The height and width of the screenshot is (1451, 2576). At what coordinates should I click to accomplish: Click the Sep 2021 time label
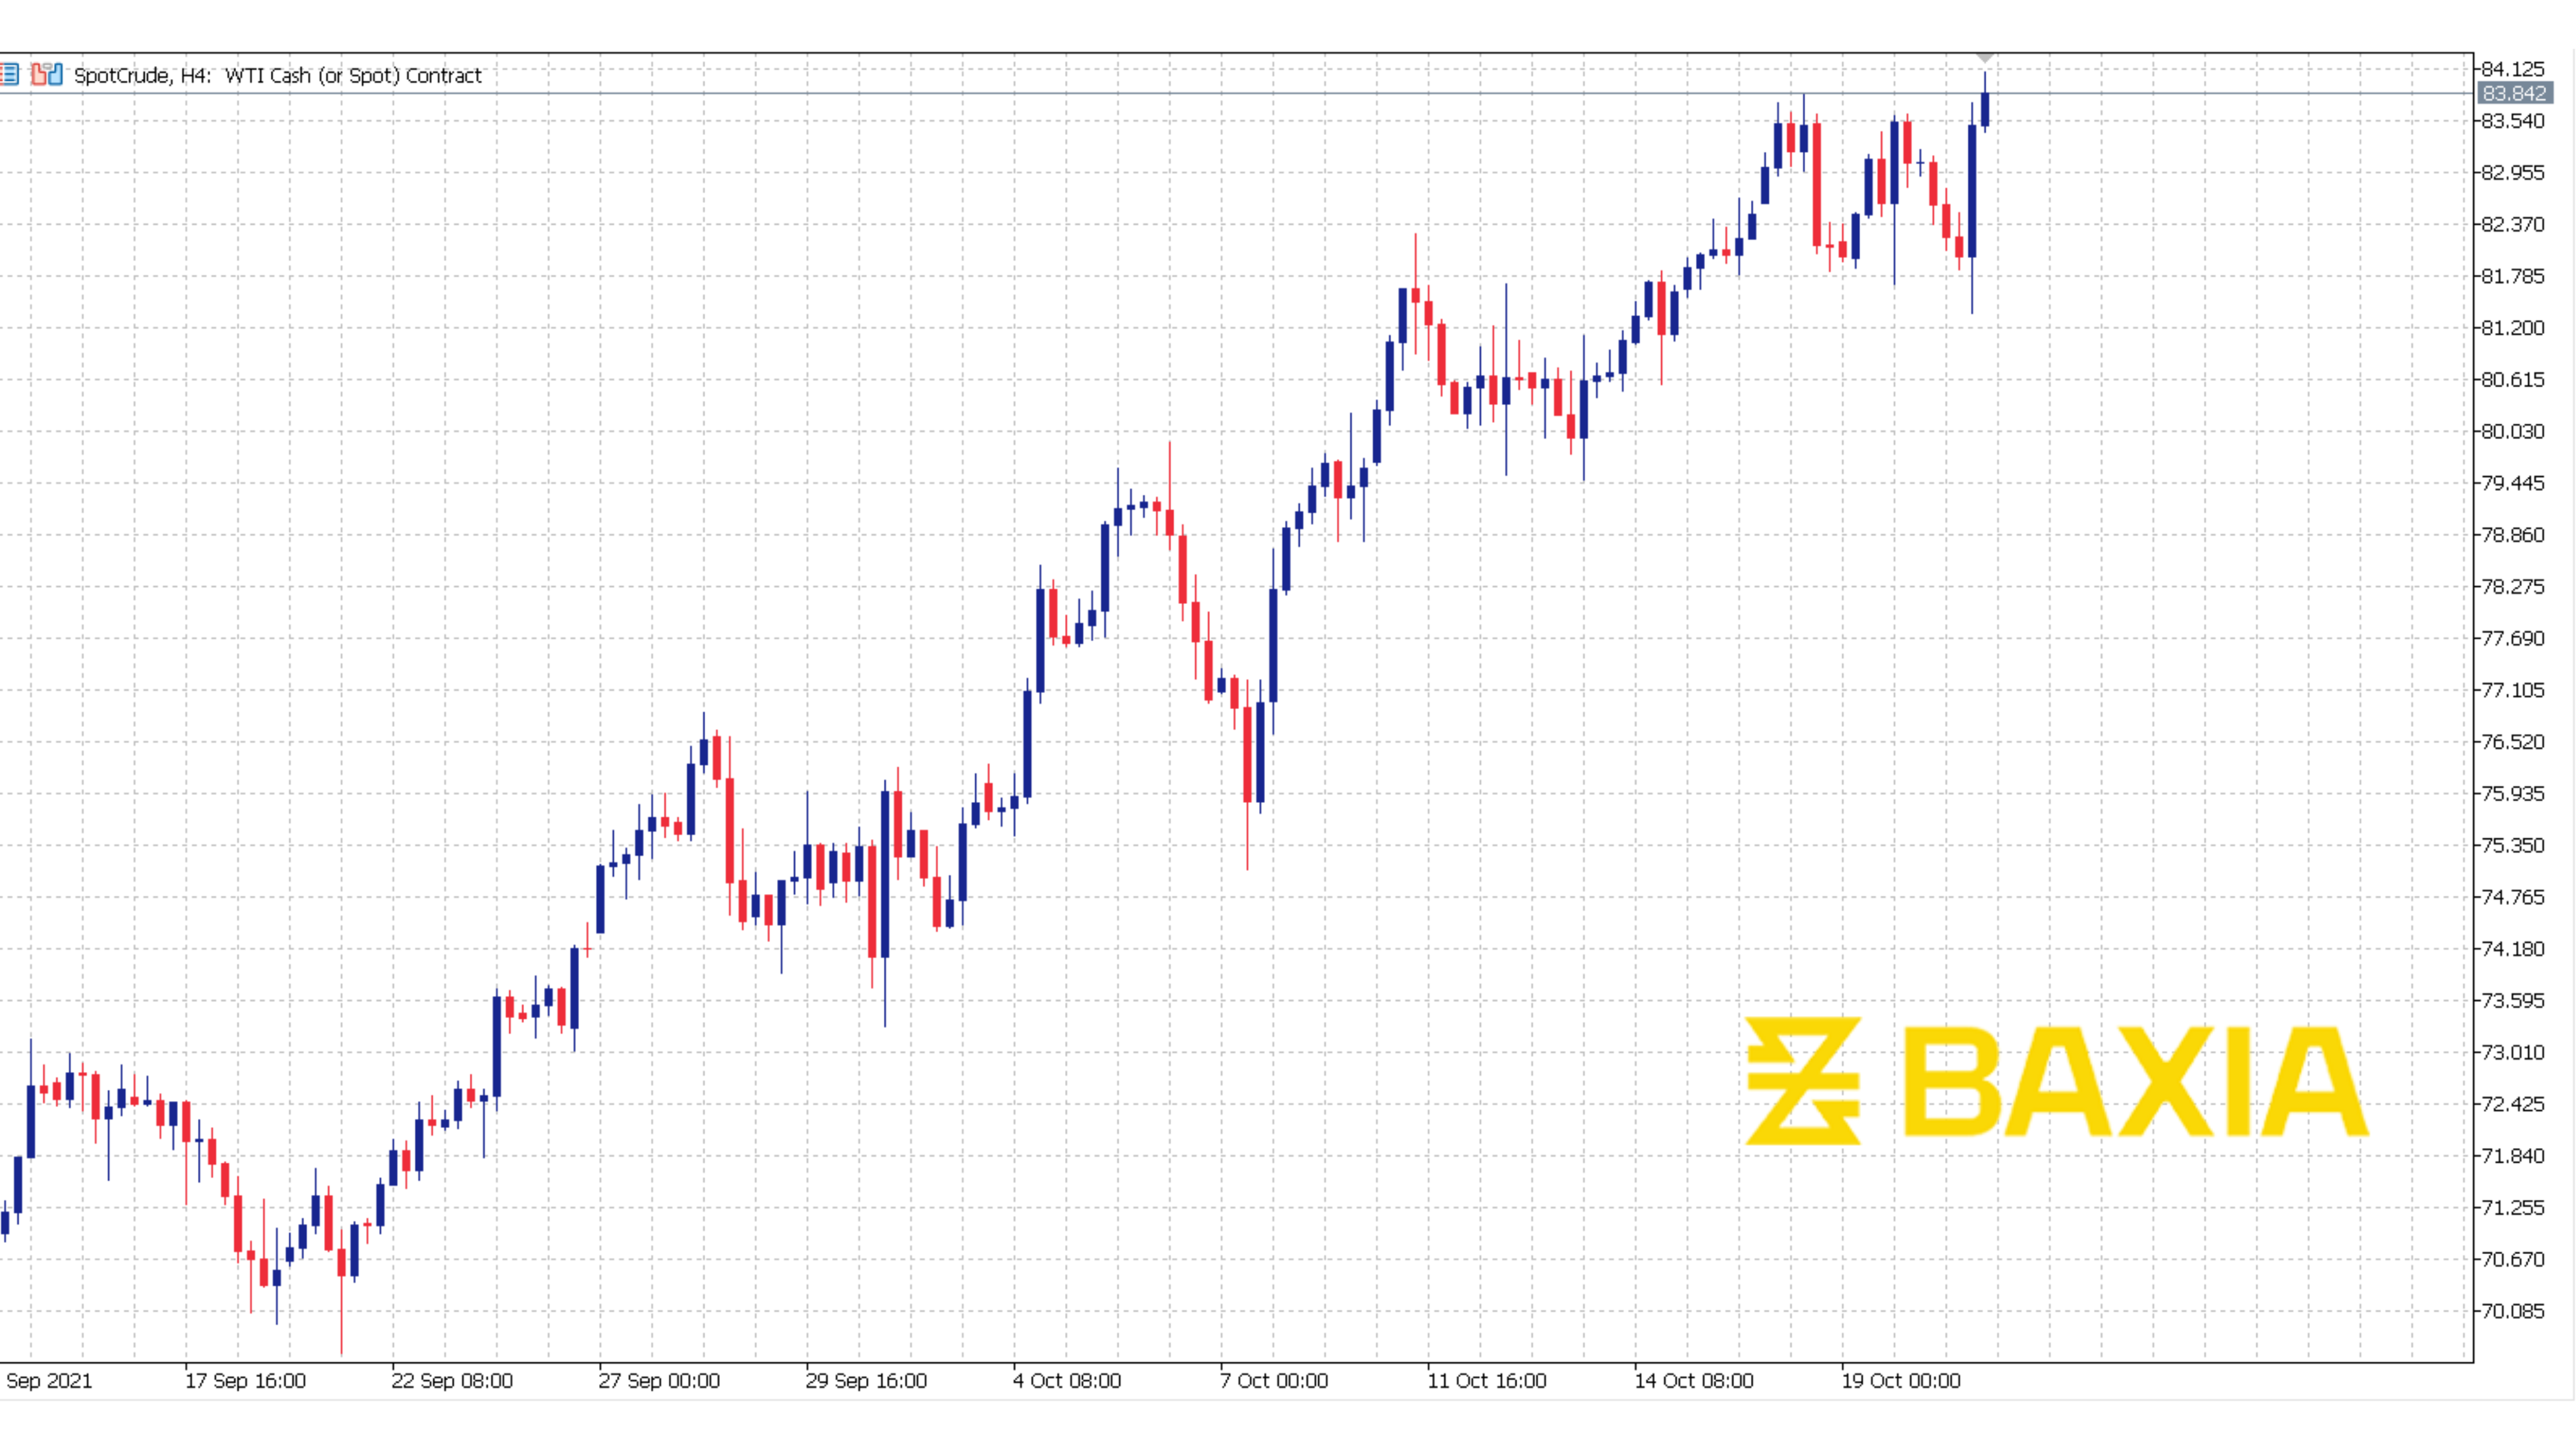pyautogui.click(x=48, y=1381)
